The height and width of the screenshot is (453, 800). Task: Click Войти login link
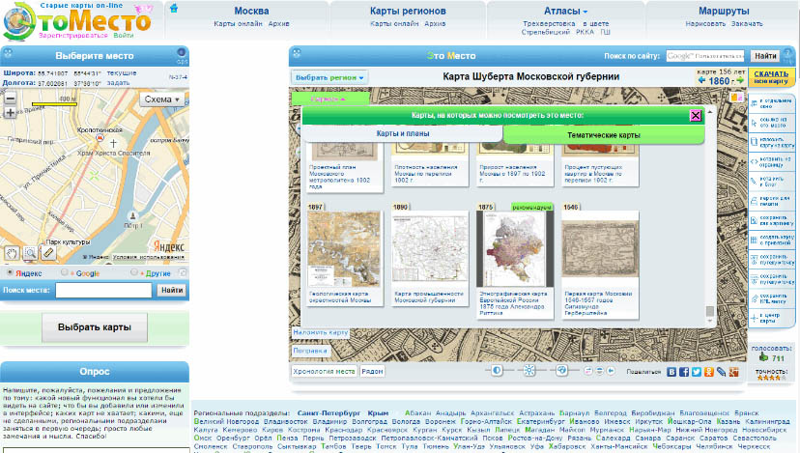pyautogui.click(x=124, y=35)
